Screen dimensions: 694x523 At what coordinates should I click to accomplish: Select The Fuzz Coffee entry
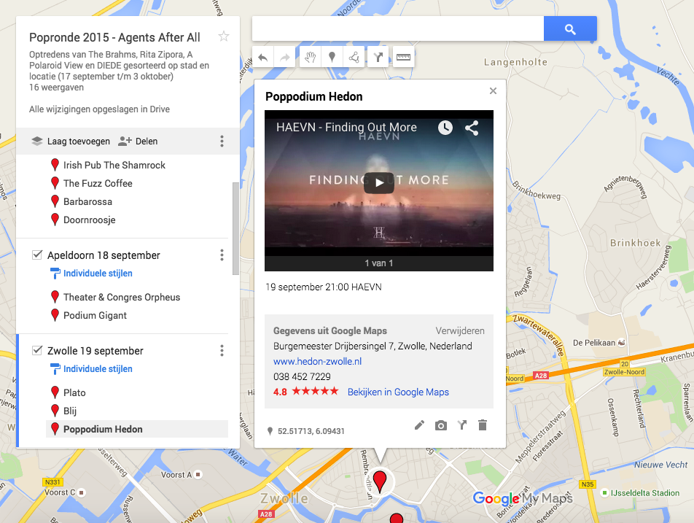pos(98,183)
